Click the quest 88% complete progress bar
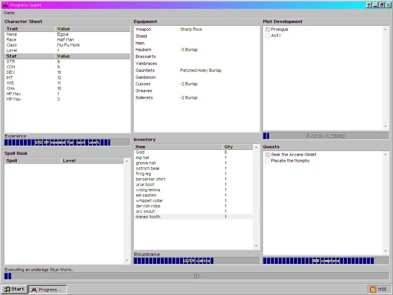393x295 pixels. click(326, 261)
